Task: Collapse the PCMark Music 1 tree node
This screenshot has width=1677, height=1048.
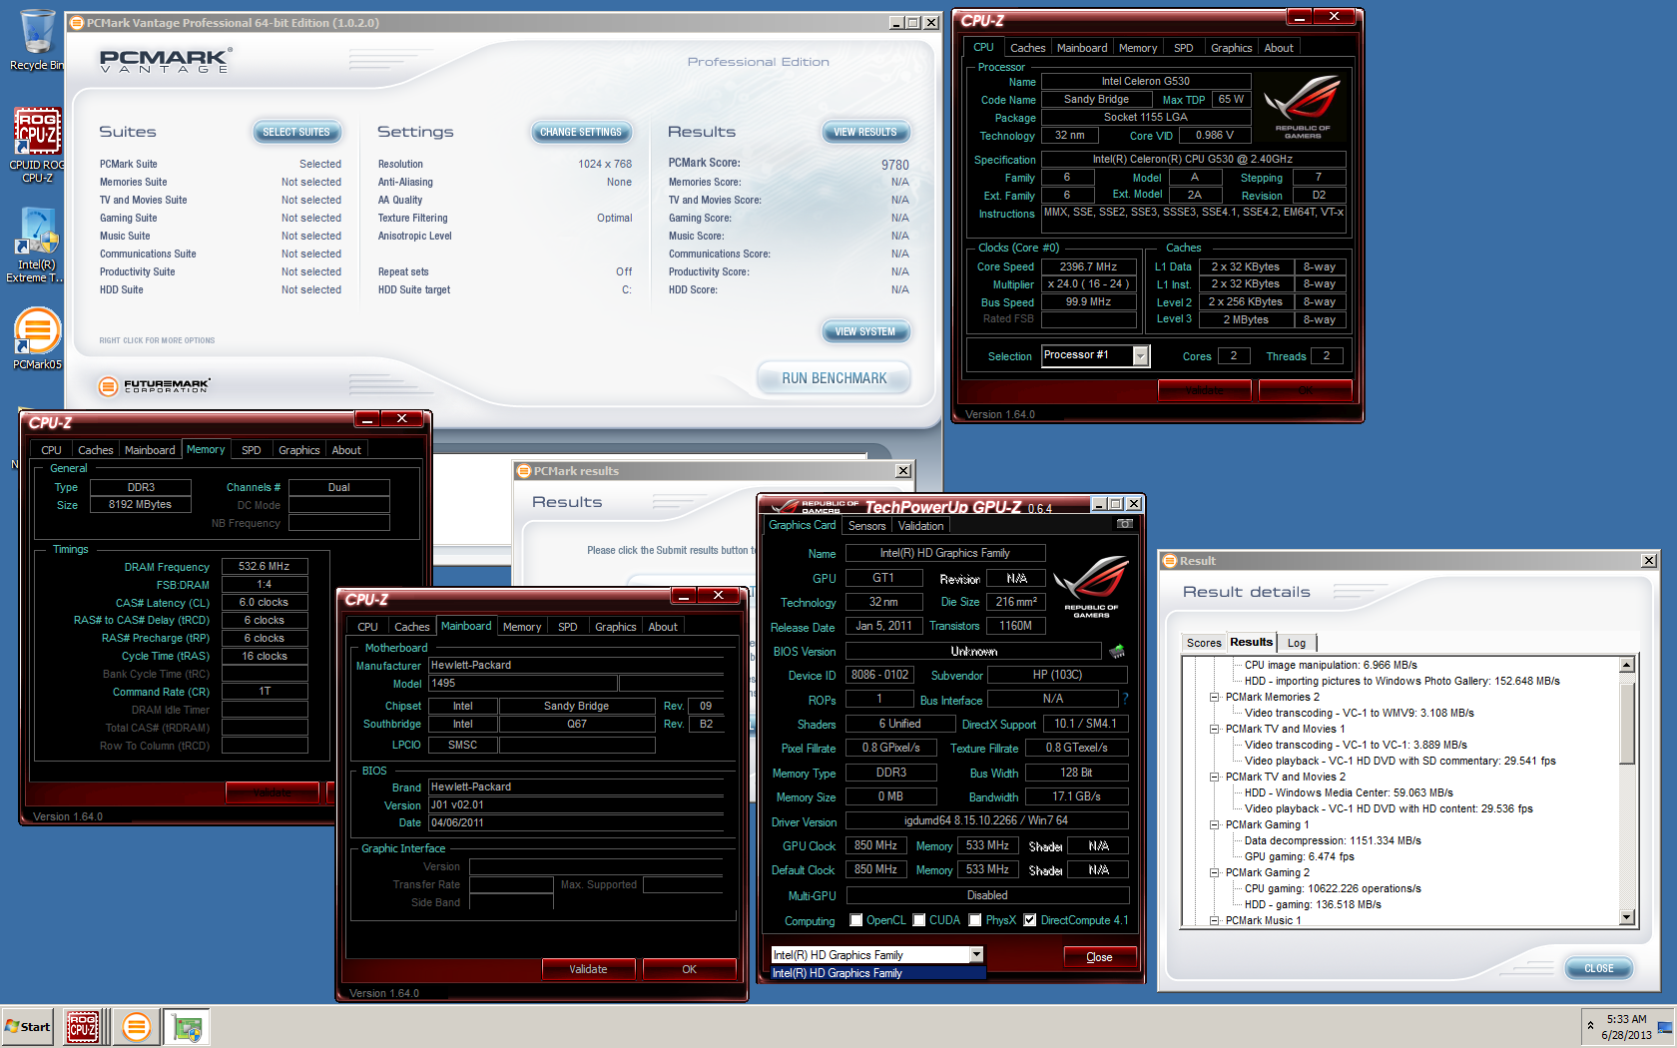Action: (x=1214, y=920)
